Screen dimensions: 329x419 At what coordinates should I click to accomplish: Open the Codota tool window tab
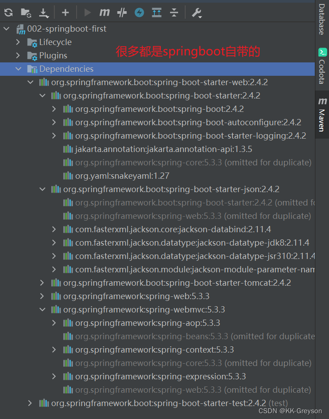[x=322, y=66]
